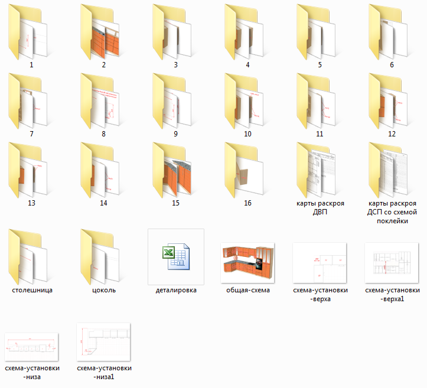Select the folder named 16
The height and width of the screenshot is (388, 427).
pos(247,170)
